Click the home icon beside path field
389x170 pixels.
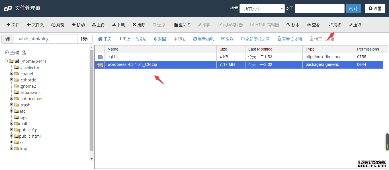pos(8,39)
